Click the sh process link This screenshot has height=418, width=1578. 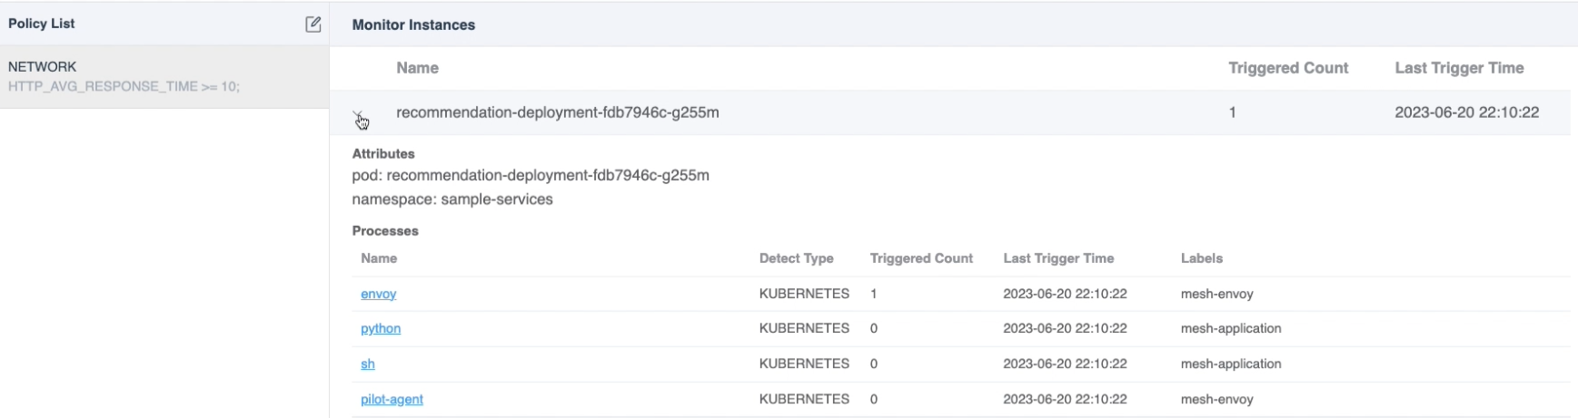tap(368, 364)
